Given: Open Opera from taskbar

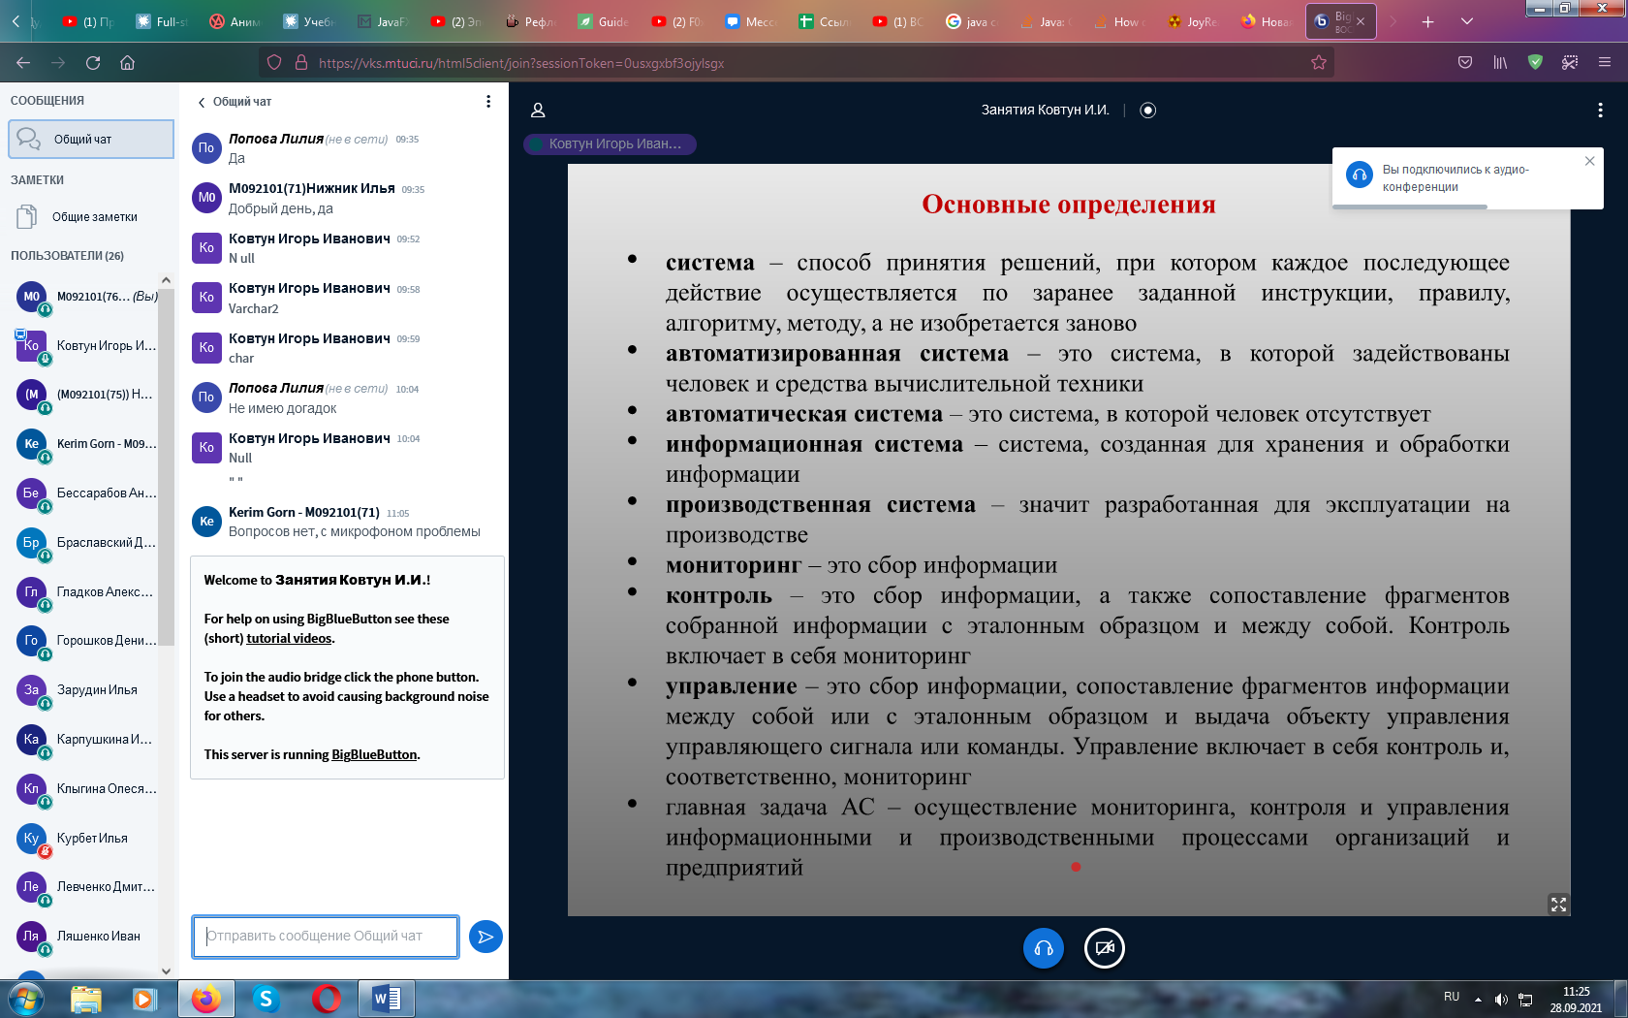Looking at the screenshot, I should tap(327, 999).
